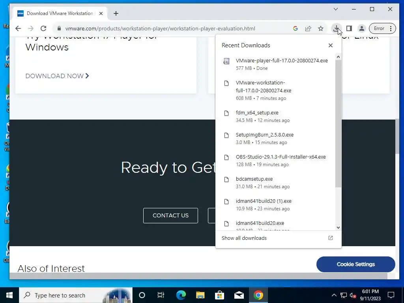Viewport: 404px width, 303px height.
Task: Click file icon beside bdcamsetup.exe
Action: (x=226, y=180)
